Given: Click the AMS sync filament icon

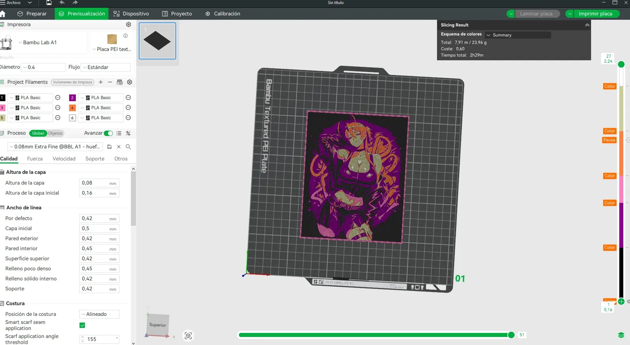Looking at the screenshot, I should [x=120, y=82].
